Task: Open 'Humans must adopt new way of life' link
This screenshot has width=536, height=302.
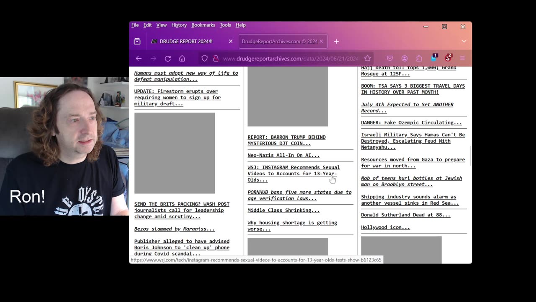Action: [x=186, y=76]
